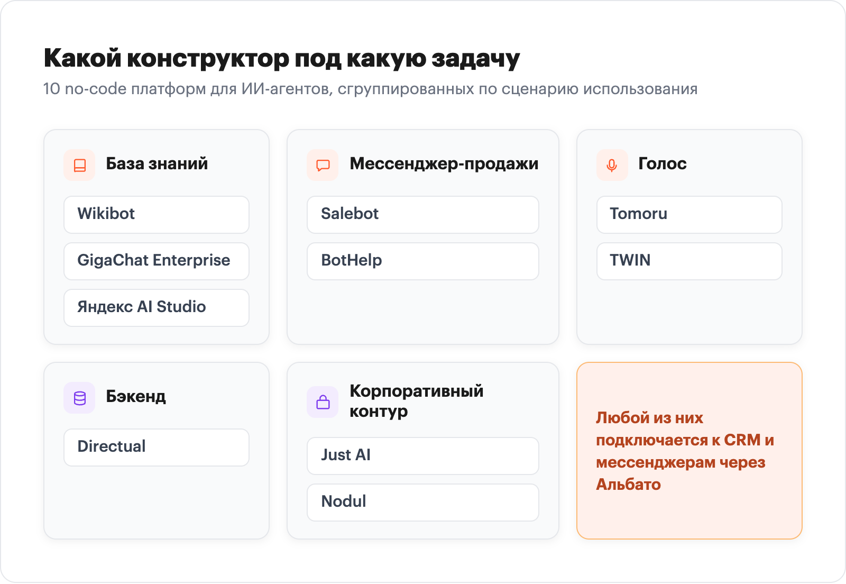
Task: Pick the Nodul item
Action: [423, 502]
